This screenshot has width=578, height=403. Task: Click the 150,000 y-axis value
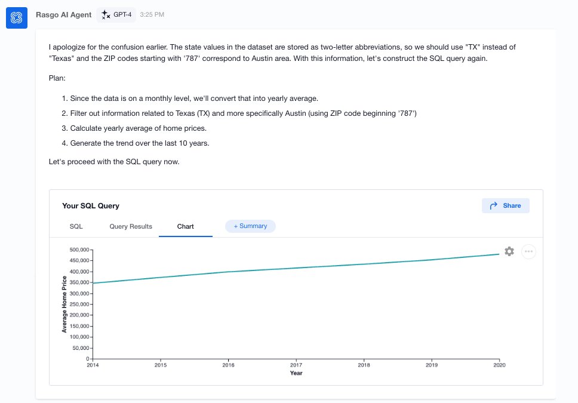79,326
